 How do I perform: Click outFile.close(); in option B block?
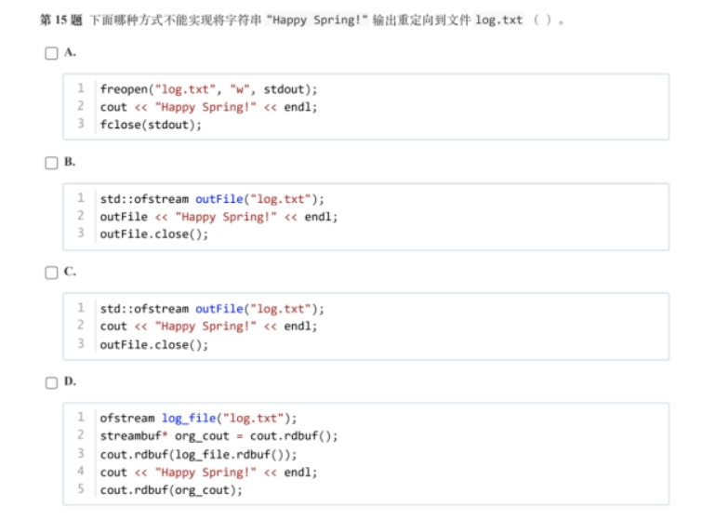click(x=154, y=234)
